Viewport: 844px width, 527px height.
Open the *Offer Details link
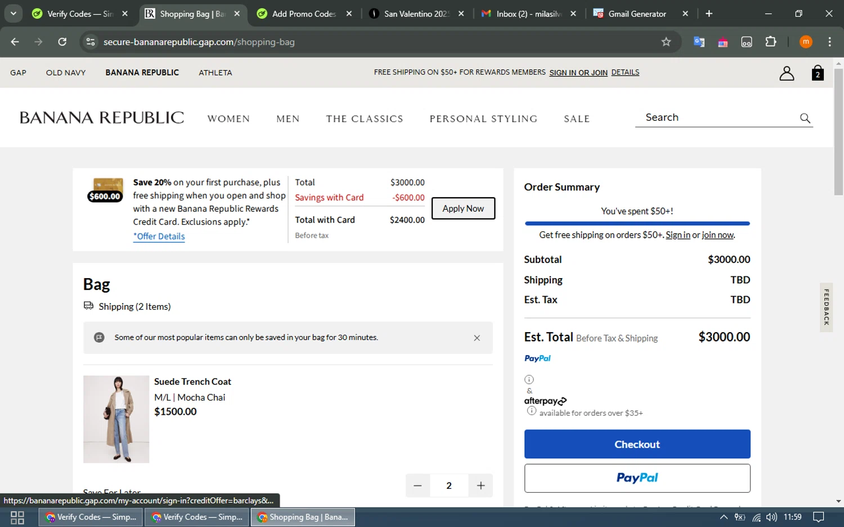[x=159, y=237]
